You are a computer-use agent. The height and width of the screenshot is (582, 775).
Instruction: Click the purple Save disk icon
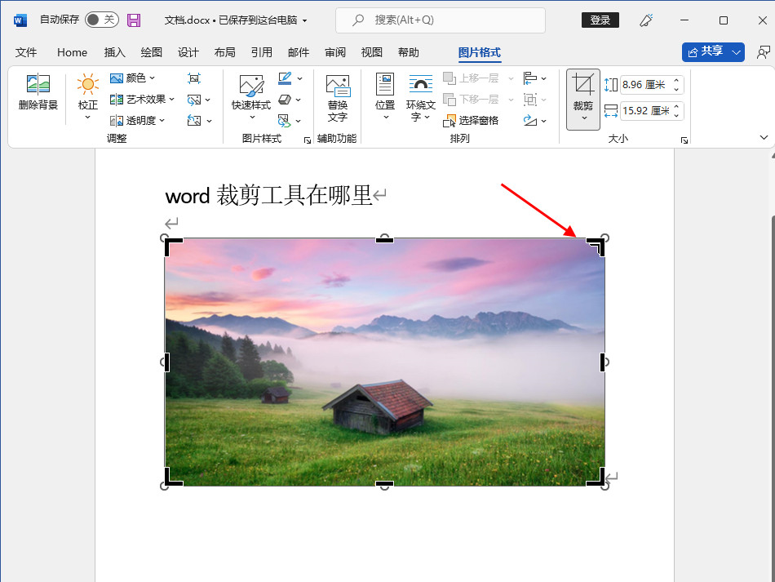point(134,20)
